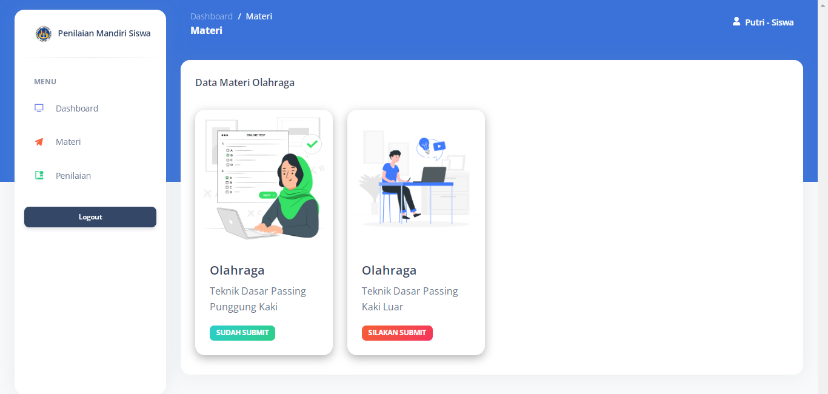828x394 pixels.
Task: Click the green Penilaian sidebar icon
Action: (39, 176)
